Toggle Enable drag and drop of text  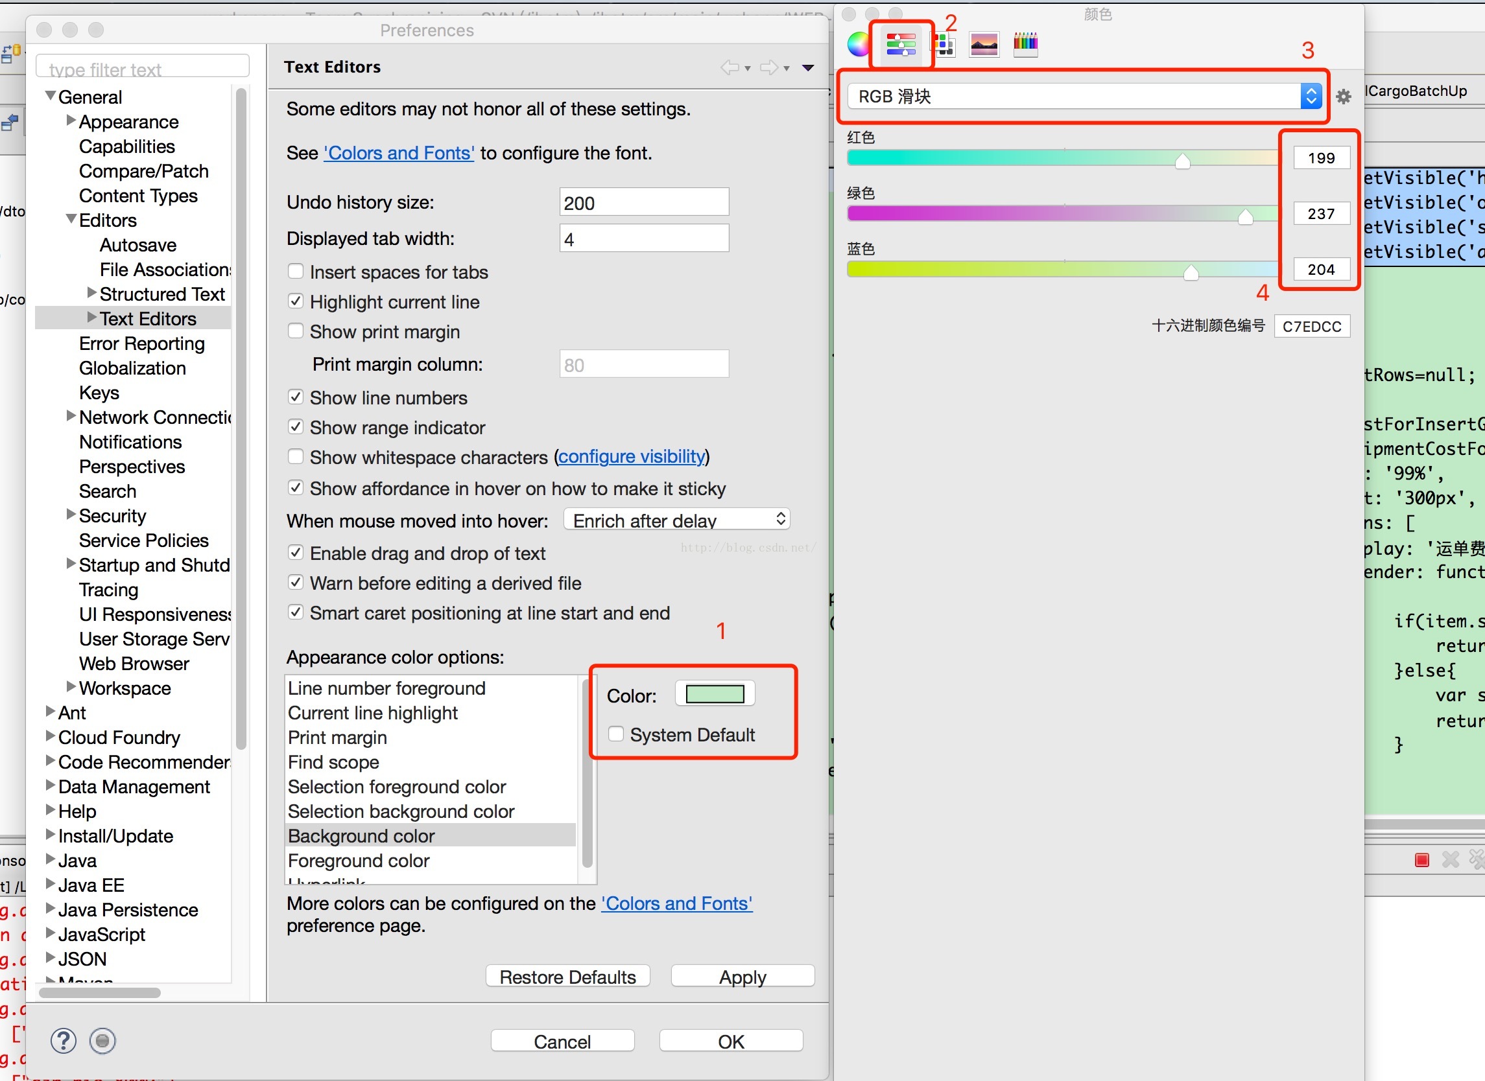point(296,552)
